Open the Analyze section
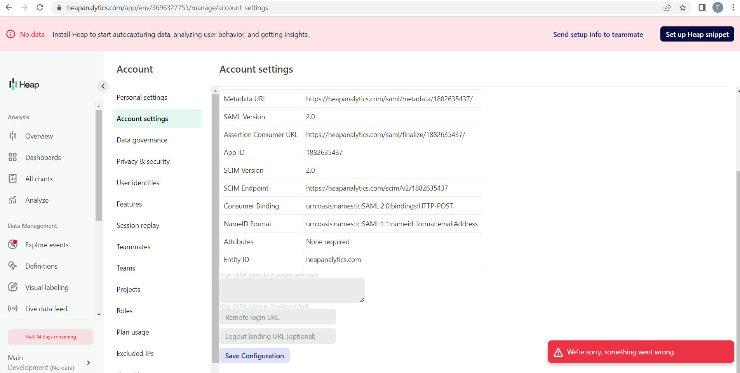Screen dimensions: 740x373 point(37,200)
